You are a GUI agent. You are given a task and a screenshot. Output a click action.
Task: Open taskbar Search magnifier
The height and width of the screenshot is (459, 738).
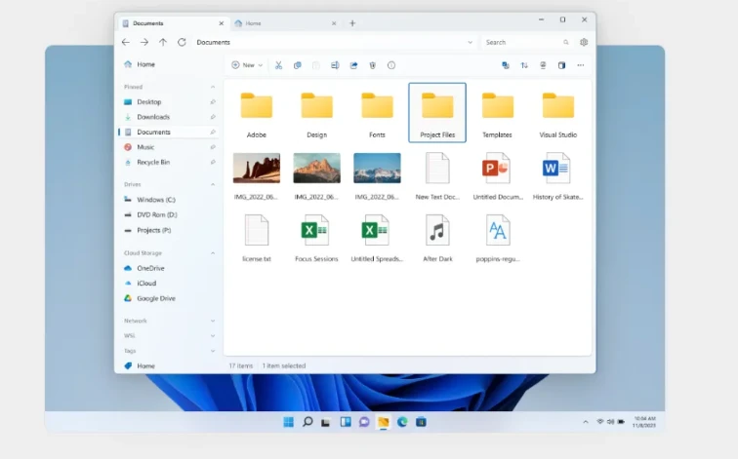tap(307, 422)
